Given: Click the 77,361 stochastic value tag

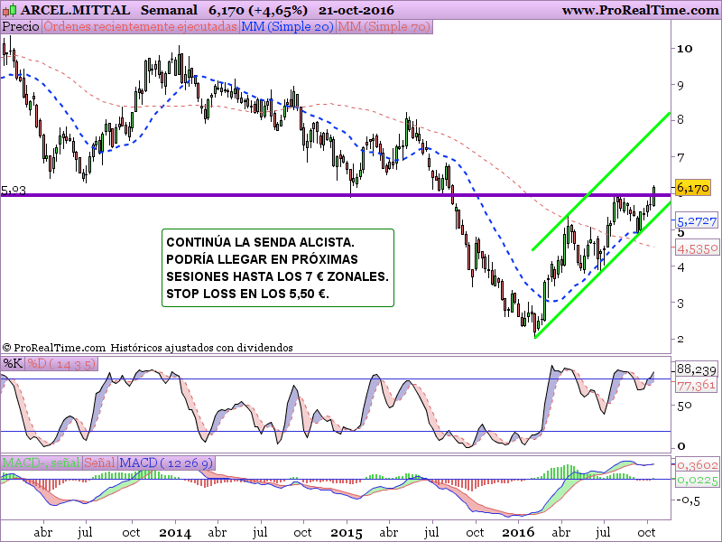Looking at the screenshot, I should pyautogui.click(x=697, y=386).
